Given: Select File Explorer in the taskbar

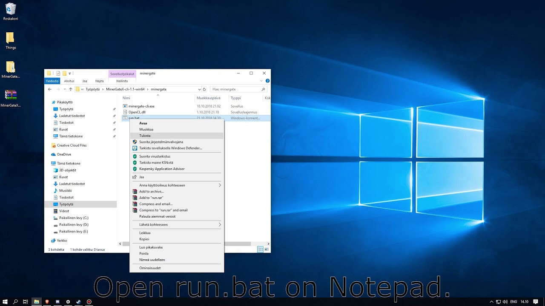Looking at the screenshot, I should 36,302.
